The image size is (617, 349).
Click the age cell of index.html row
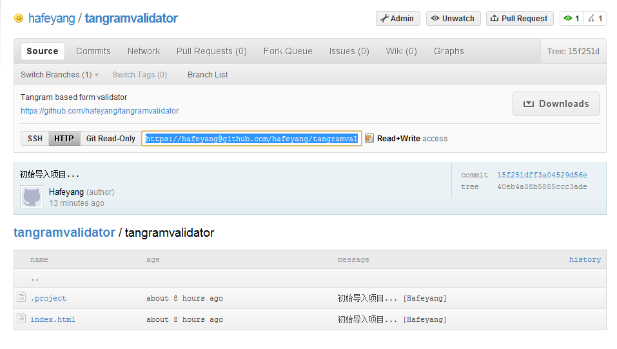point(184,319)
